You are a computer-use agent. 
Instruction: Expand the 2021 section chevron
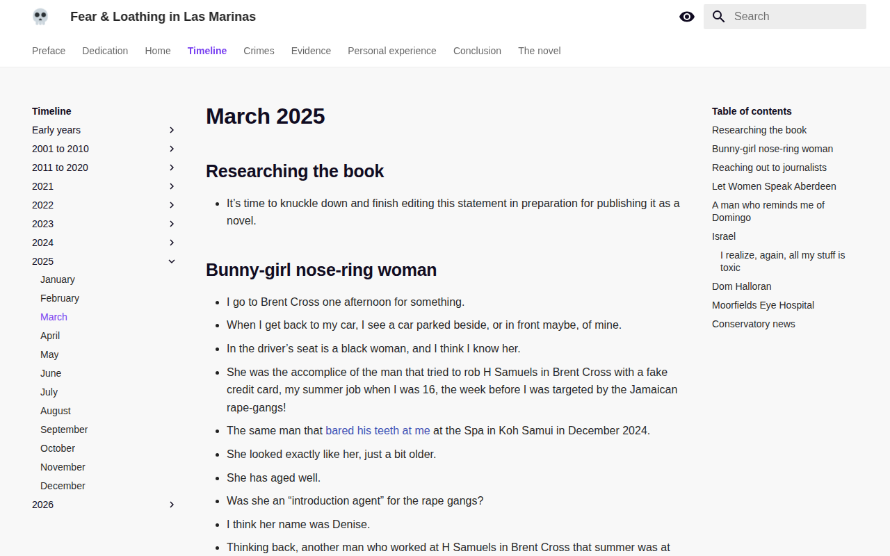pos(172,186)
